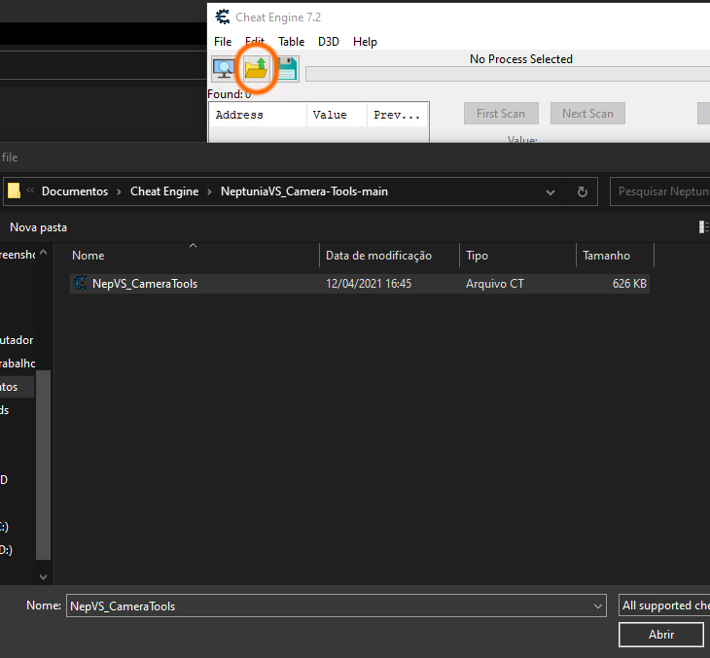This screenshot has height=658, width=710.
Task: Click the First Scan button
Action: 501,113
